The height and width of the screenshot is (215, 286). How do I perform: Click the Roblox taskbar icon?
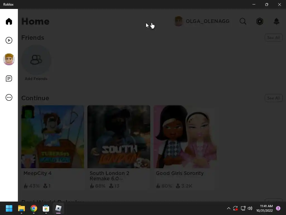58,208
